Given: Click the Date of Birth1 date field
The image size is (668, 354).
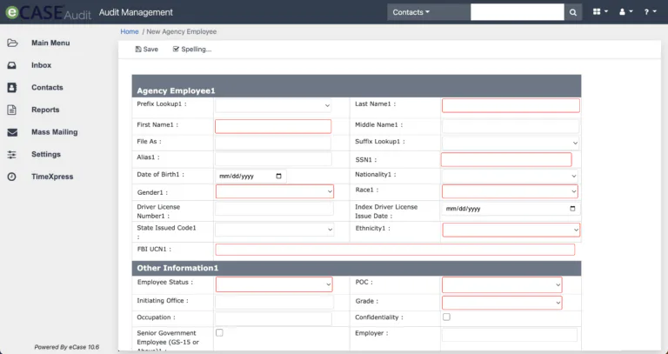Looking at the screenshot, I should coord(250,176).
